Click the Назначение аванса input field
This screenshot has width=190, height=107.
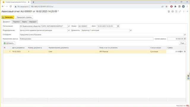[86, 39]
